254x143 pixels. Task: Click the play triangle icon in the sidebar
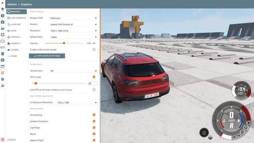point(3,3)
